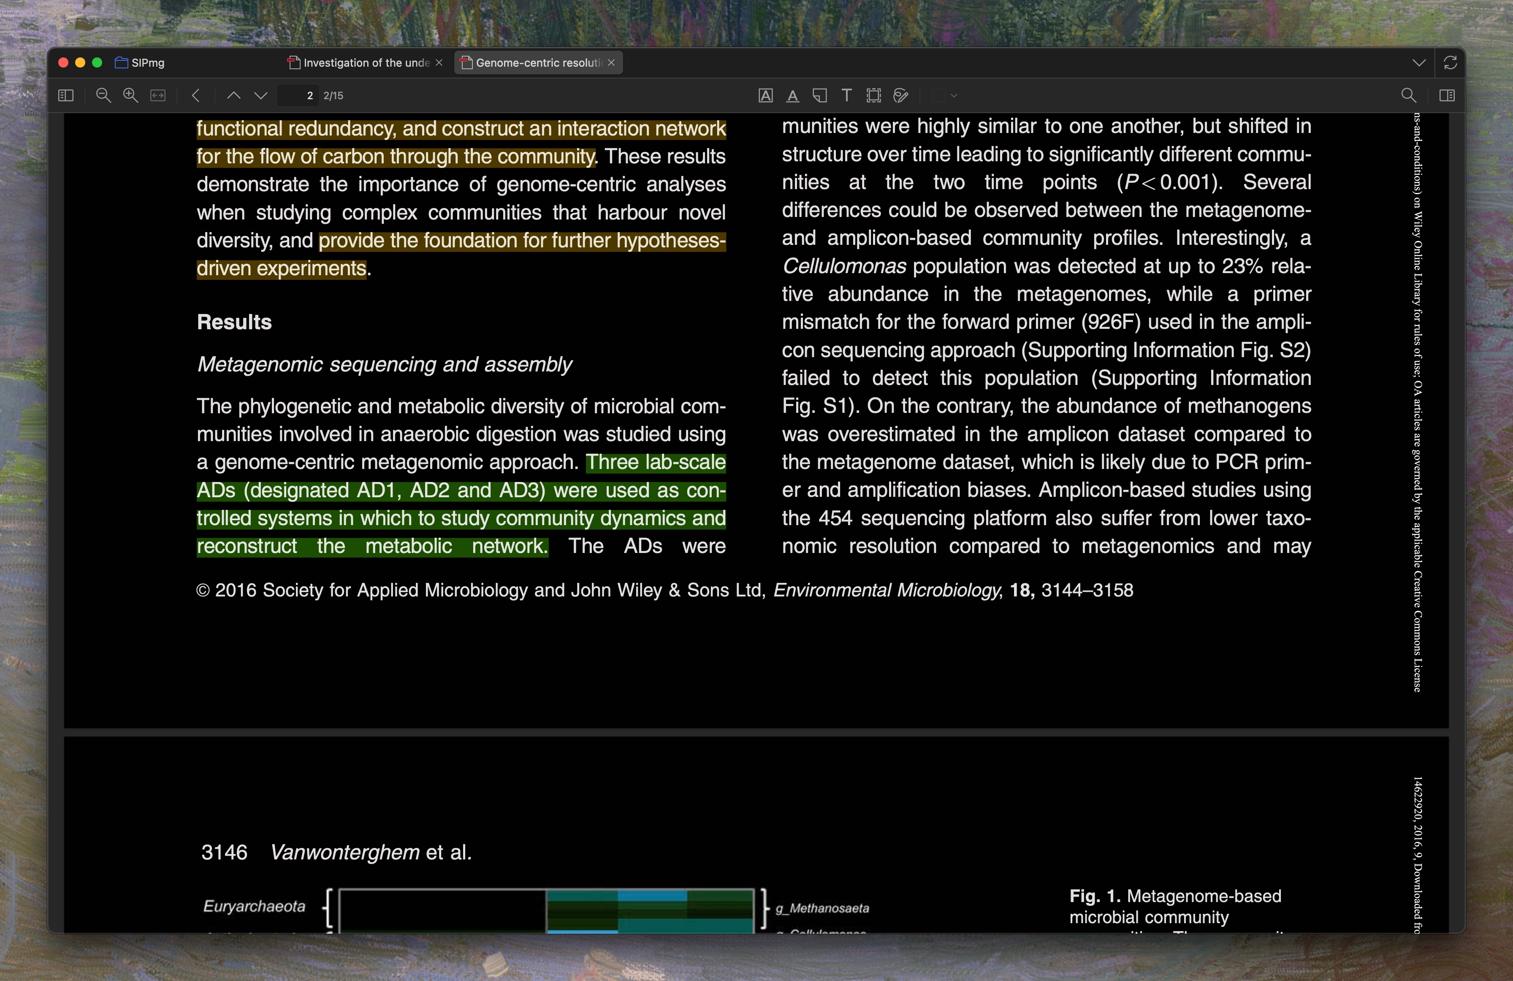
Task: Open the search in document tool
Action: coord(1408,95)
